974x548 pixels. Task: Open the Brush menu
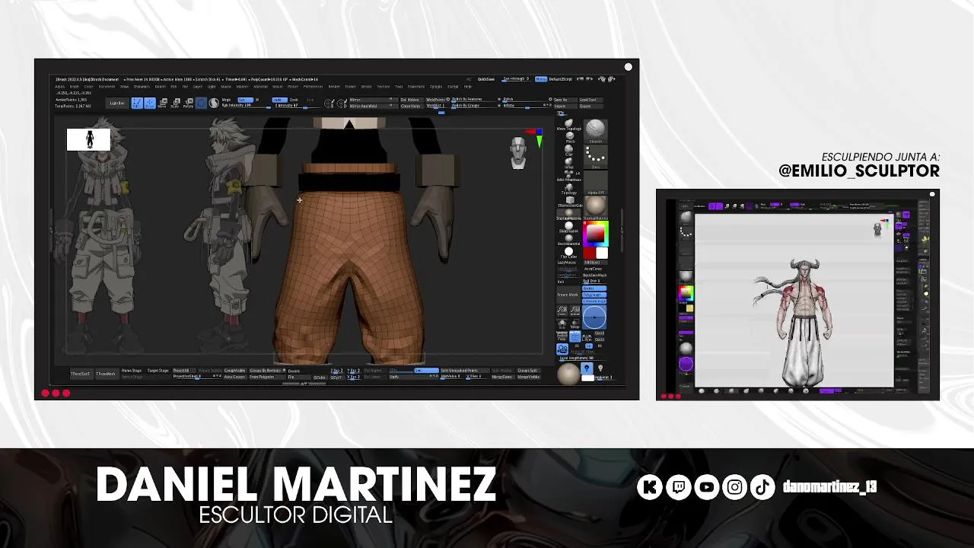tap(75, 87)
